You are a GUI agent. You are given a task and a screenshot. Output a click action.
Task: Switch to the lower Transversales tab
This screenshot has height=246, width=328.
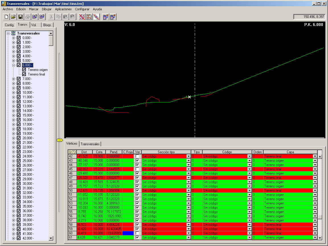(90, 144)
